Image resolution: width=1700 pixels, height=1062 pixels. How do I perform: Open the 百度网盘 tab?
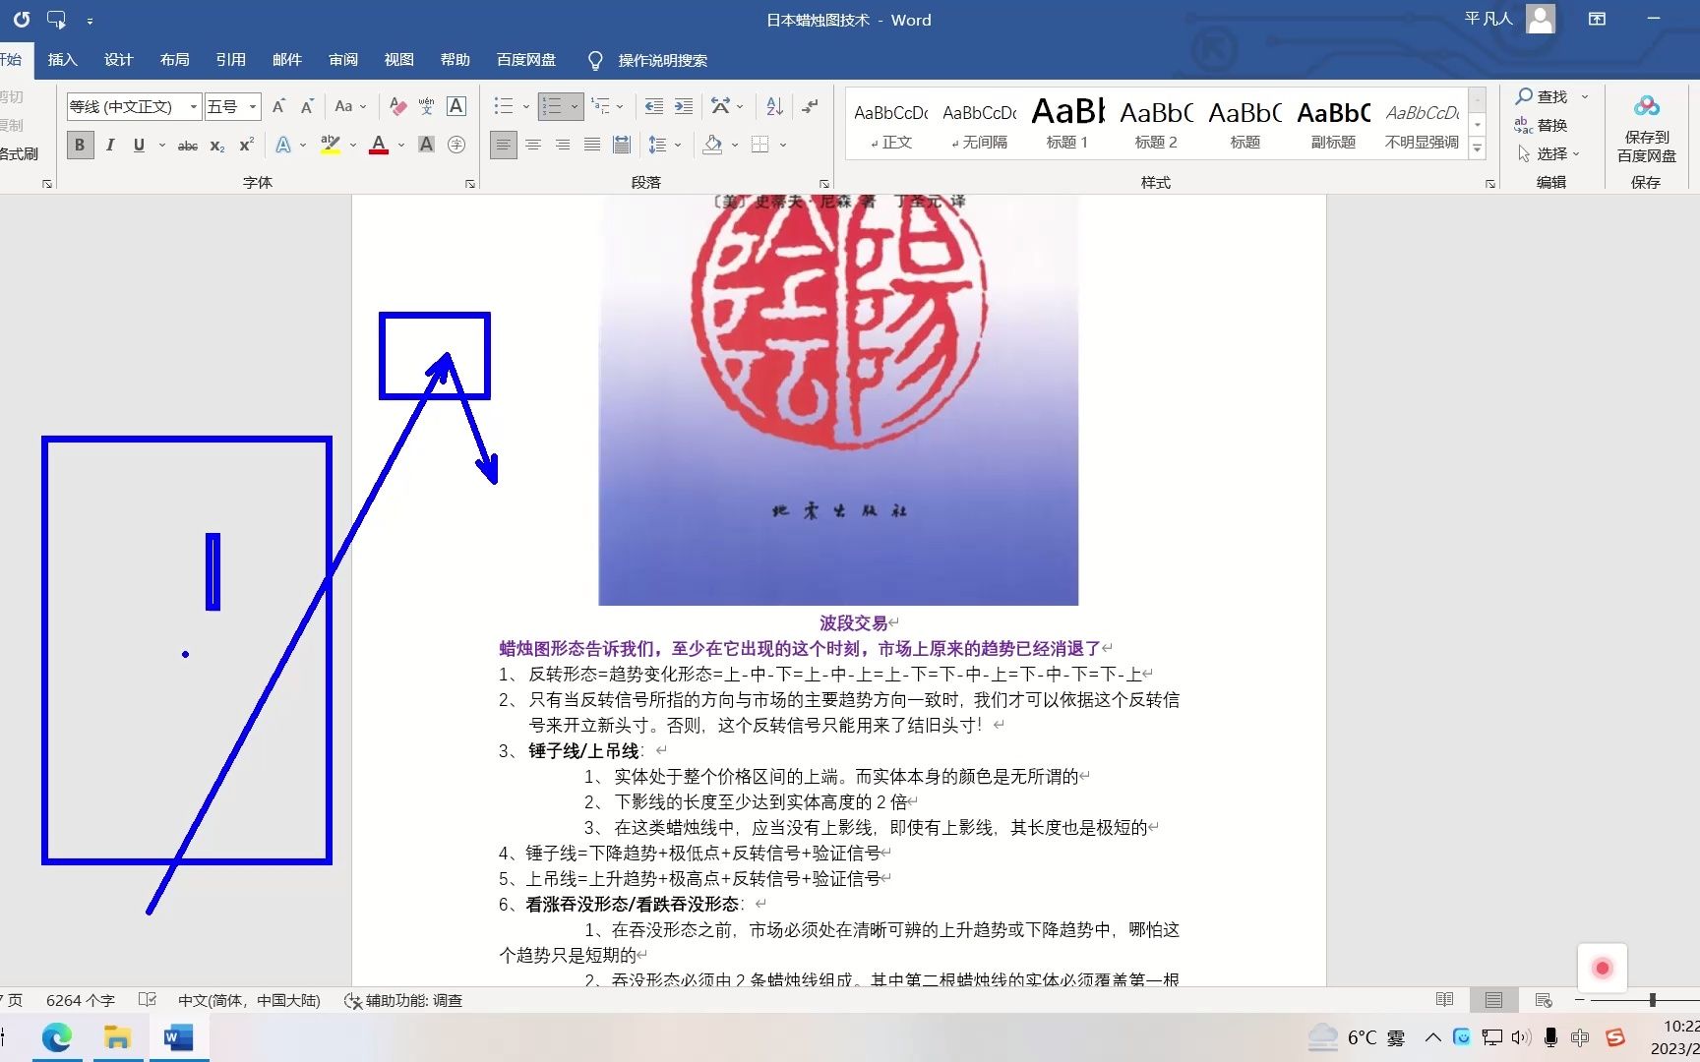point(526,60)
